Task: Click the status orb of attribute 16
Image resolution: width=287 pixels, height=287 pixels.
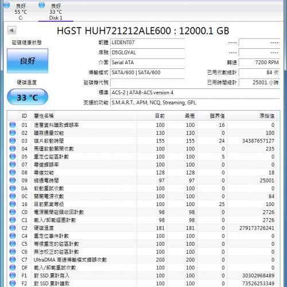Action: click(13, 204)
